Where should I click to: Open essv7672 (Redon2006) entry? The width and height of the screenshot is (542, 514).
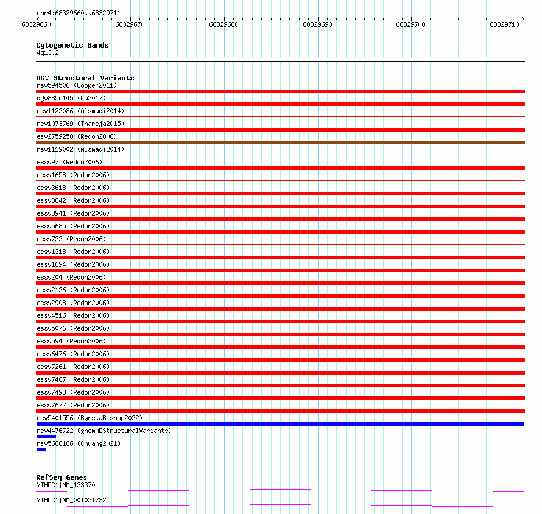[x=73, y=405]
